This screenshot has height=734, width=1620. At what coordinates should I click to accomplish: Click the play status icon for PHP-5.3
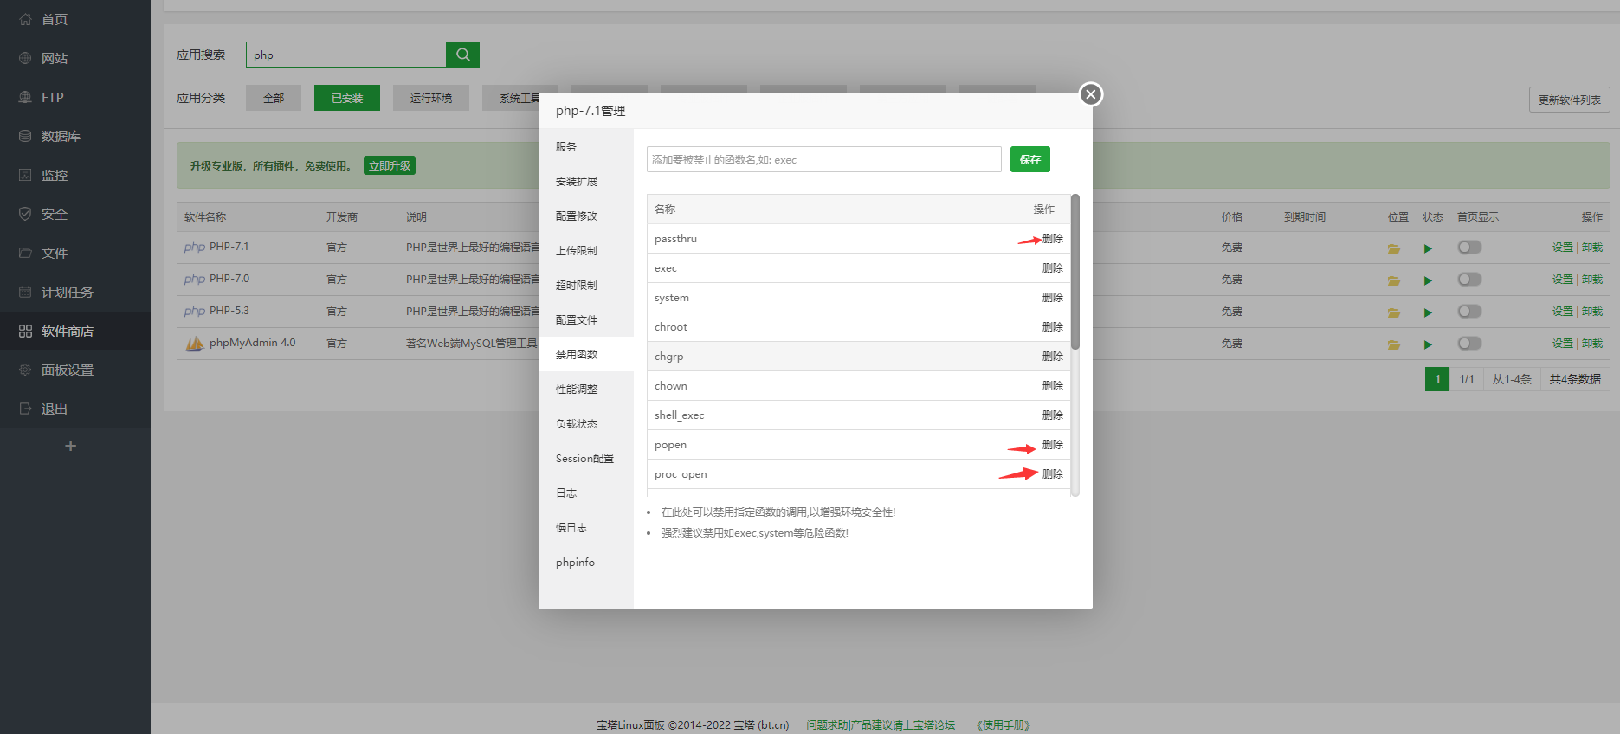click(1428, 312)
